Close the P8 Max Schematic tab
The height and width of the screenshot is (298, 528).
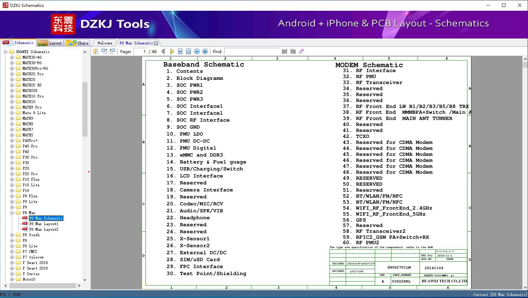tap(156, 43)
